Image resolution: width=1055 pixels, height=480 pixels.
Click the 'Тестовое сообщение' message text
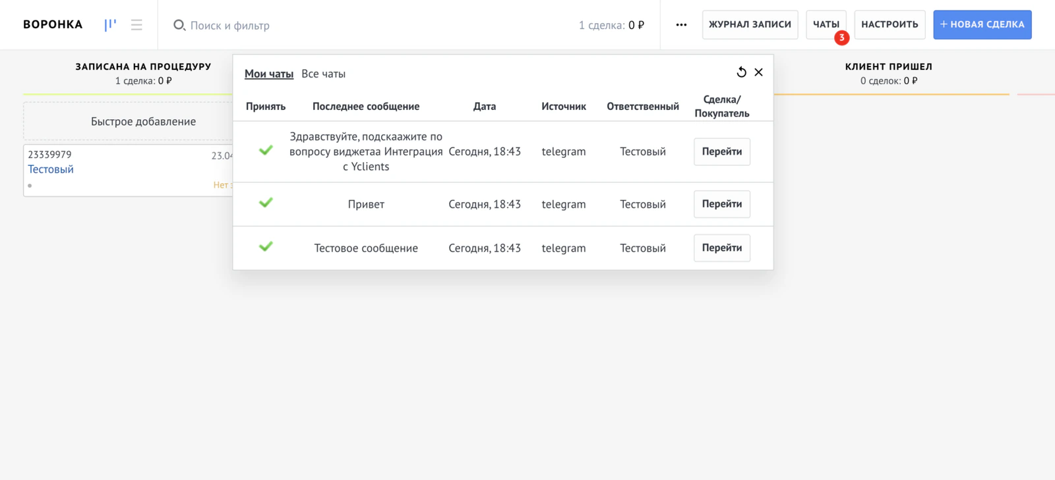pos(366,248)
